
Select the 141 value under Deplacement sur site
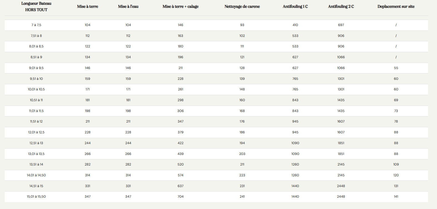(396, 197)
